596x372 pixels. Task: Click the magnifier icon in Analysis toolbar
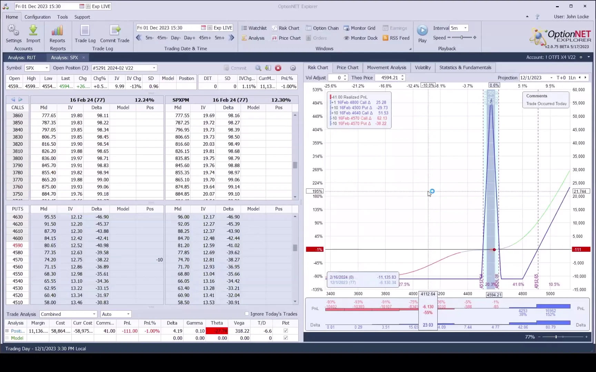(258, 68)
